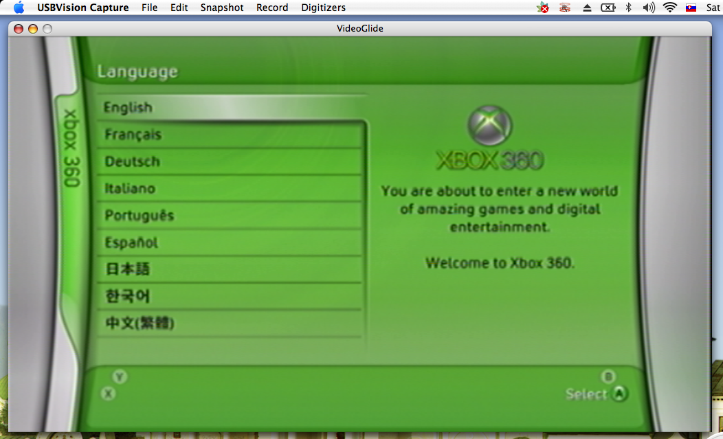Click the B controller button icon
723x439 pixels.
tap(608, 376)
